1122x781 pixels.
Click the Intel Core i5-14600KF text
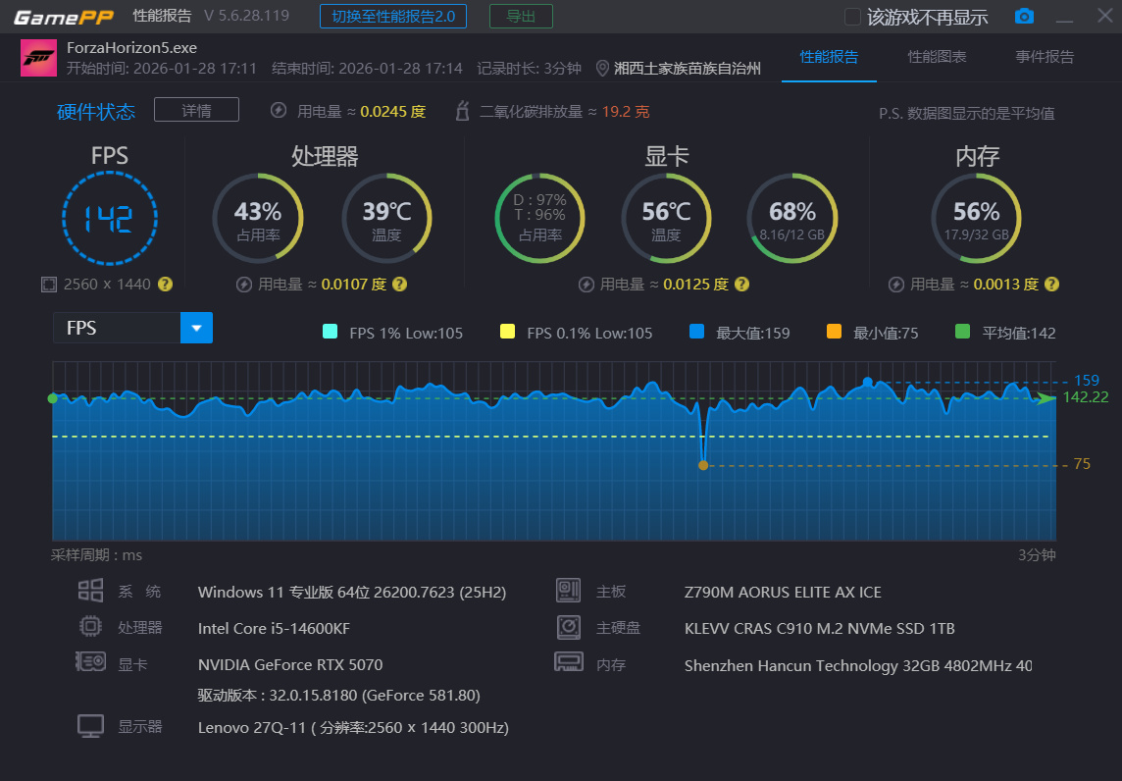point(274,629)
